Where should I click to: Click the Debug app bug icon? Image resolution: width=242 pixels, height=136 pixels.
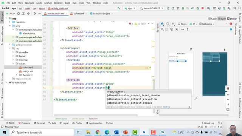click(183, 8)
